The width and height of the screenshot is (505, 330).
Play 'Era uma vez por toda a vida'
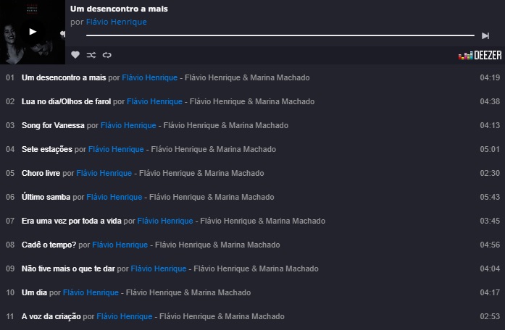pos(71,221)
